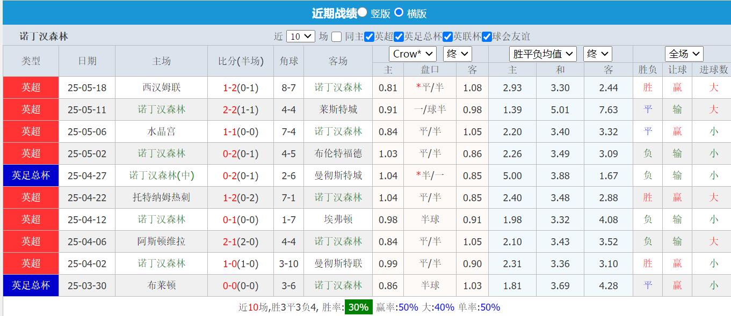Open the 胜平负均值 dropdown

(x=542, y=54)
